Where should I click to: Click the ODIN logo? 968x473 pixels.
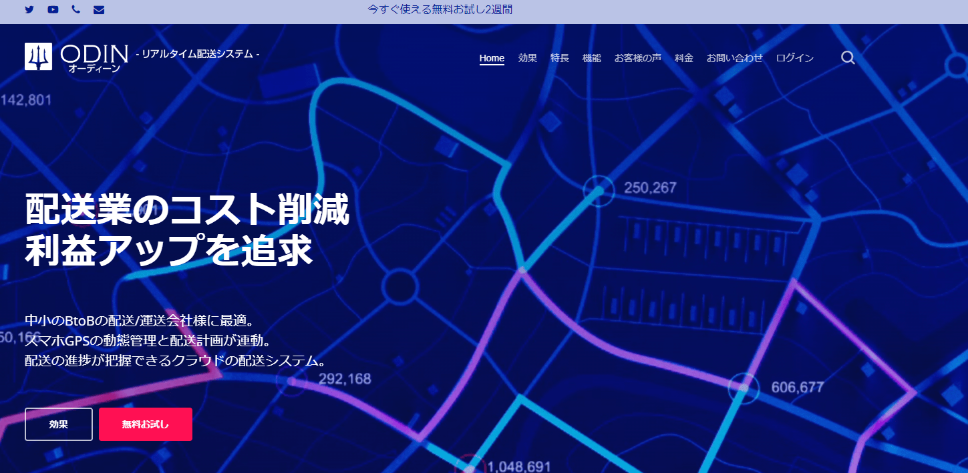[x=75, y=57]
